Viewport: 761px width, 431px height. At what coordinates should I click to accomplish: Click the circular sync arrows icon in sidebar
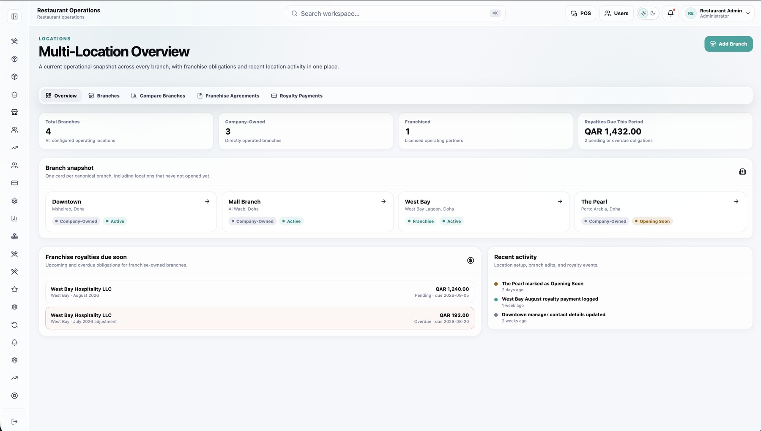coord(14,325)
